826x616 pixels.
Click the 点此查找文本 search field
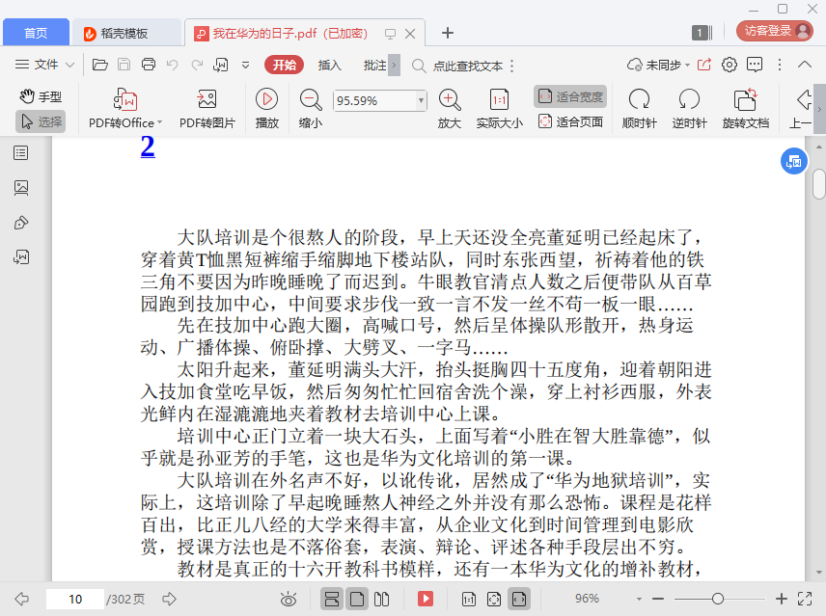467,66
